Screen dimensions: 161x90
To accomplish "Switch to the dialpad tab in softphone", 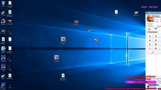I will (156, 29).
